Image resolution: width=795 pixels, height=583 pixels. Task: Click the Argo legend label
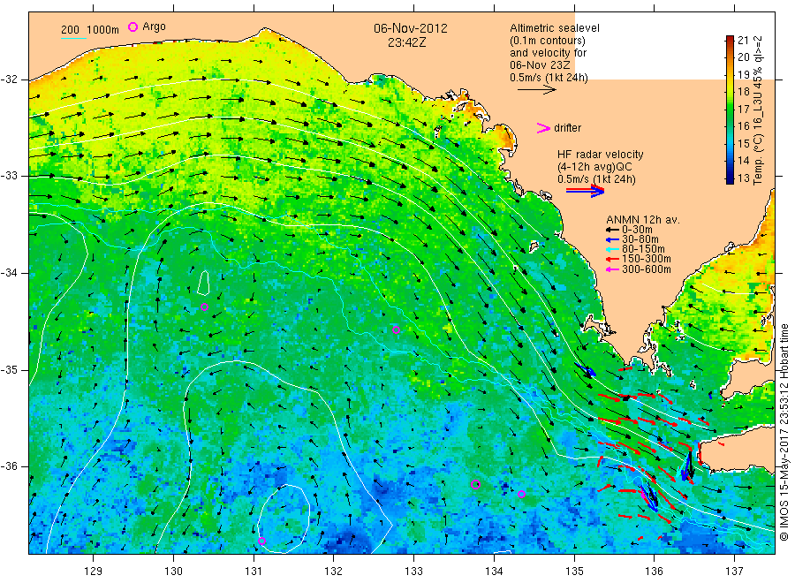point(154,26)
